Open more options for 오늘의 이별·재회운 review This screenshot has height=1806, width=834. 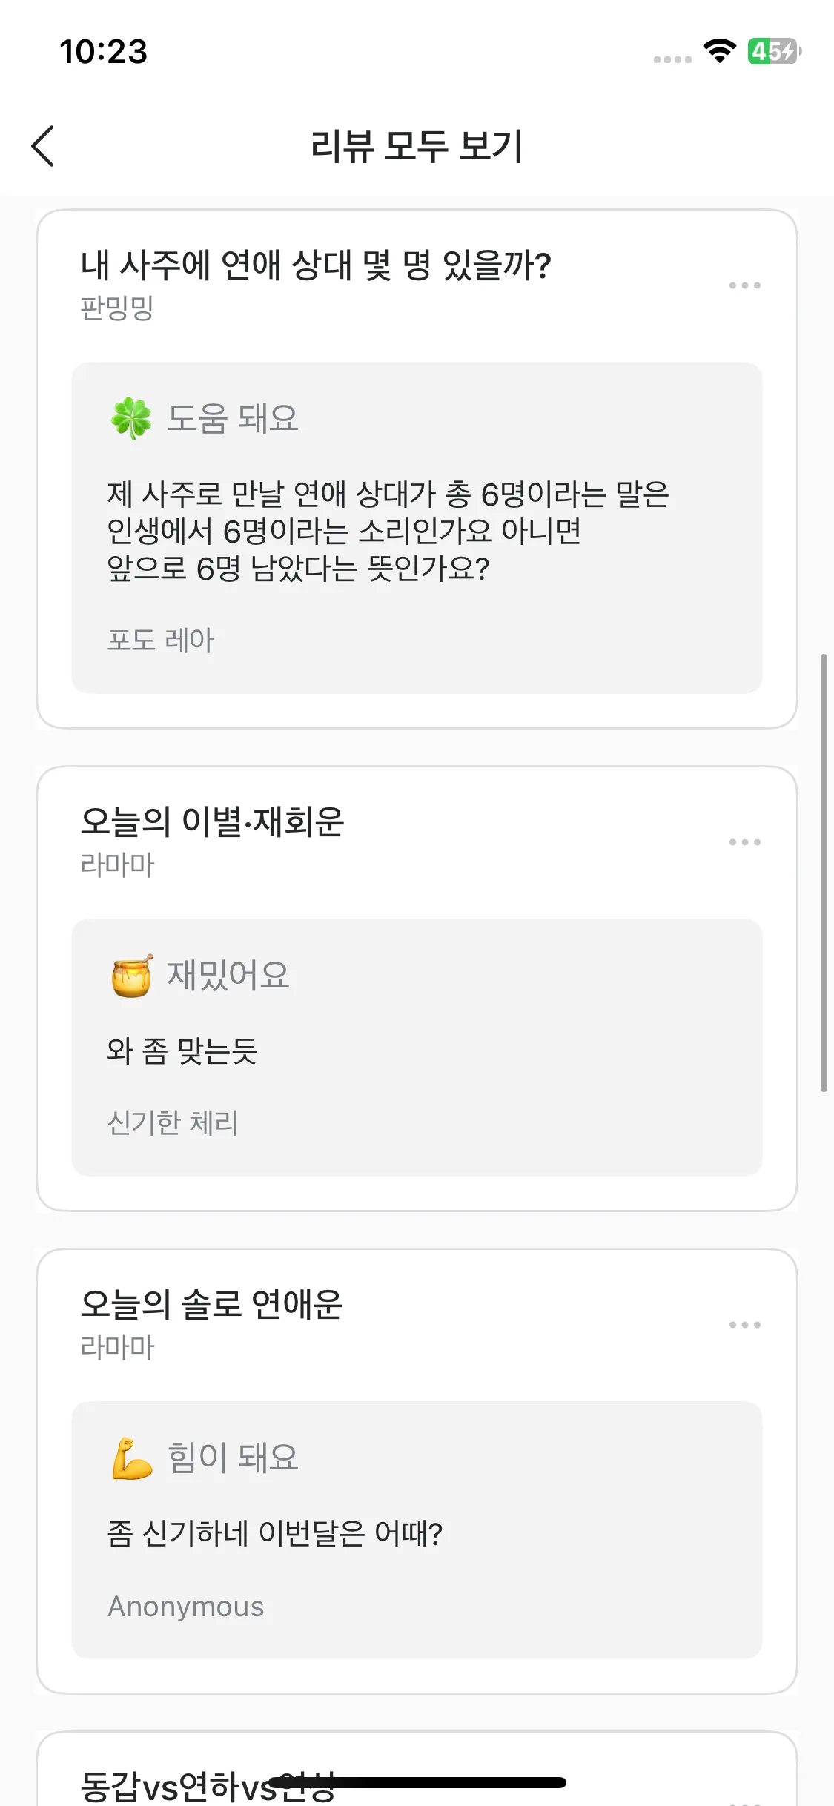[744, 842]
